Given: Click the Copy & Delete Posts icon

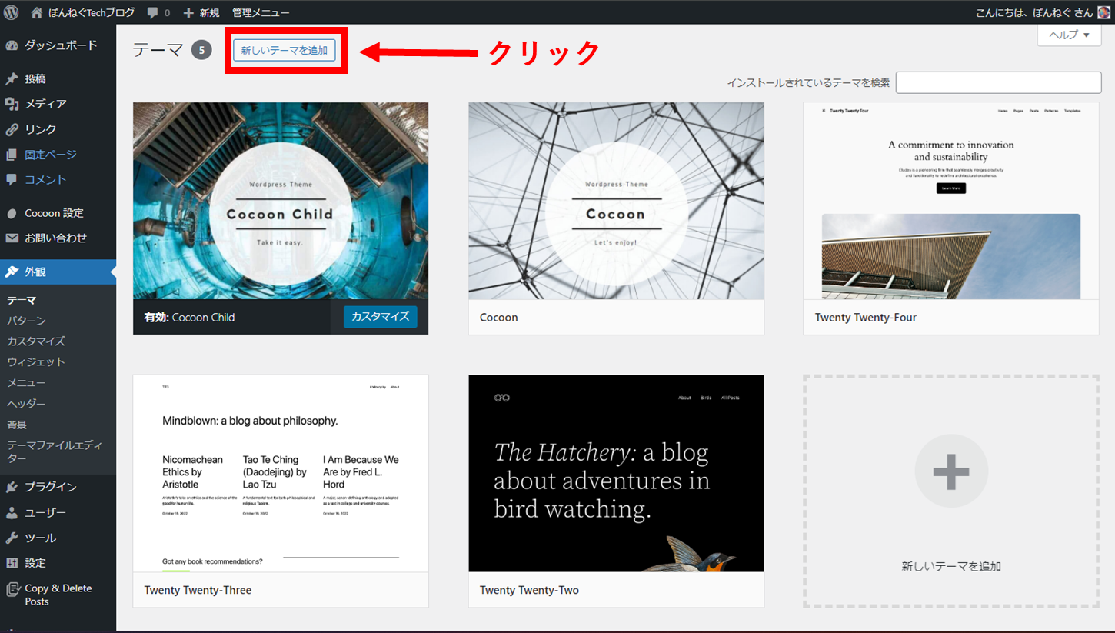Looking at the screenshot, I should pos(12,589).
